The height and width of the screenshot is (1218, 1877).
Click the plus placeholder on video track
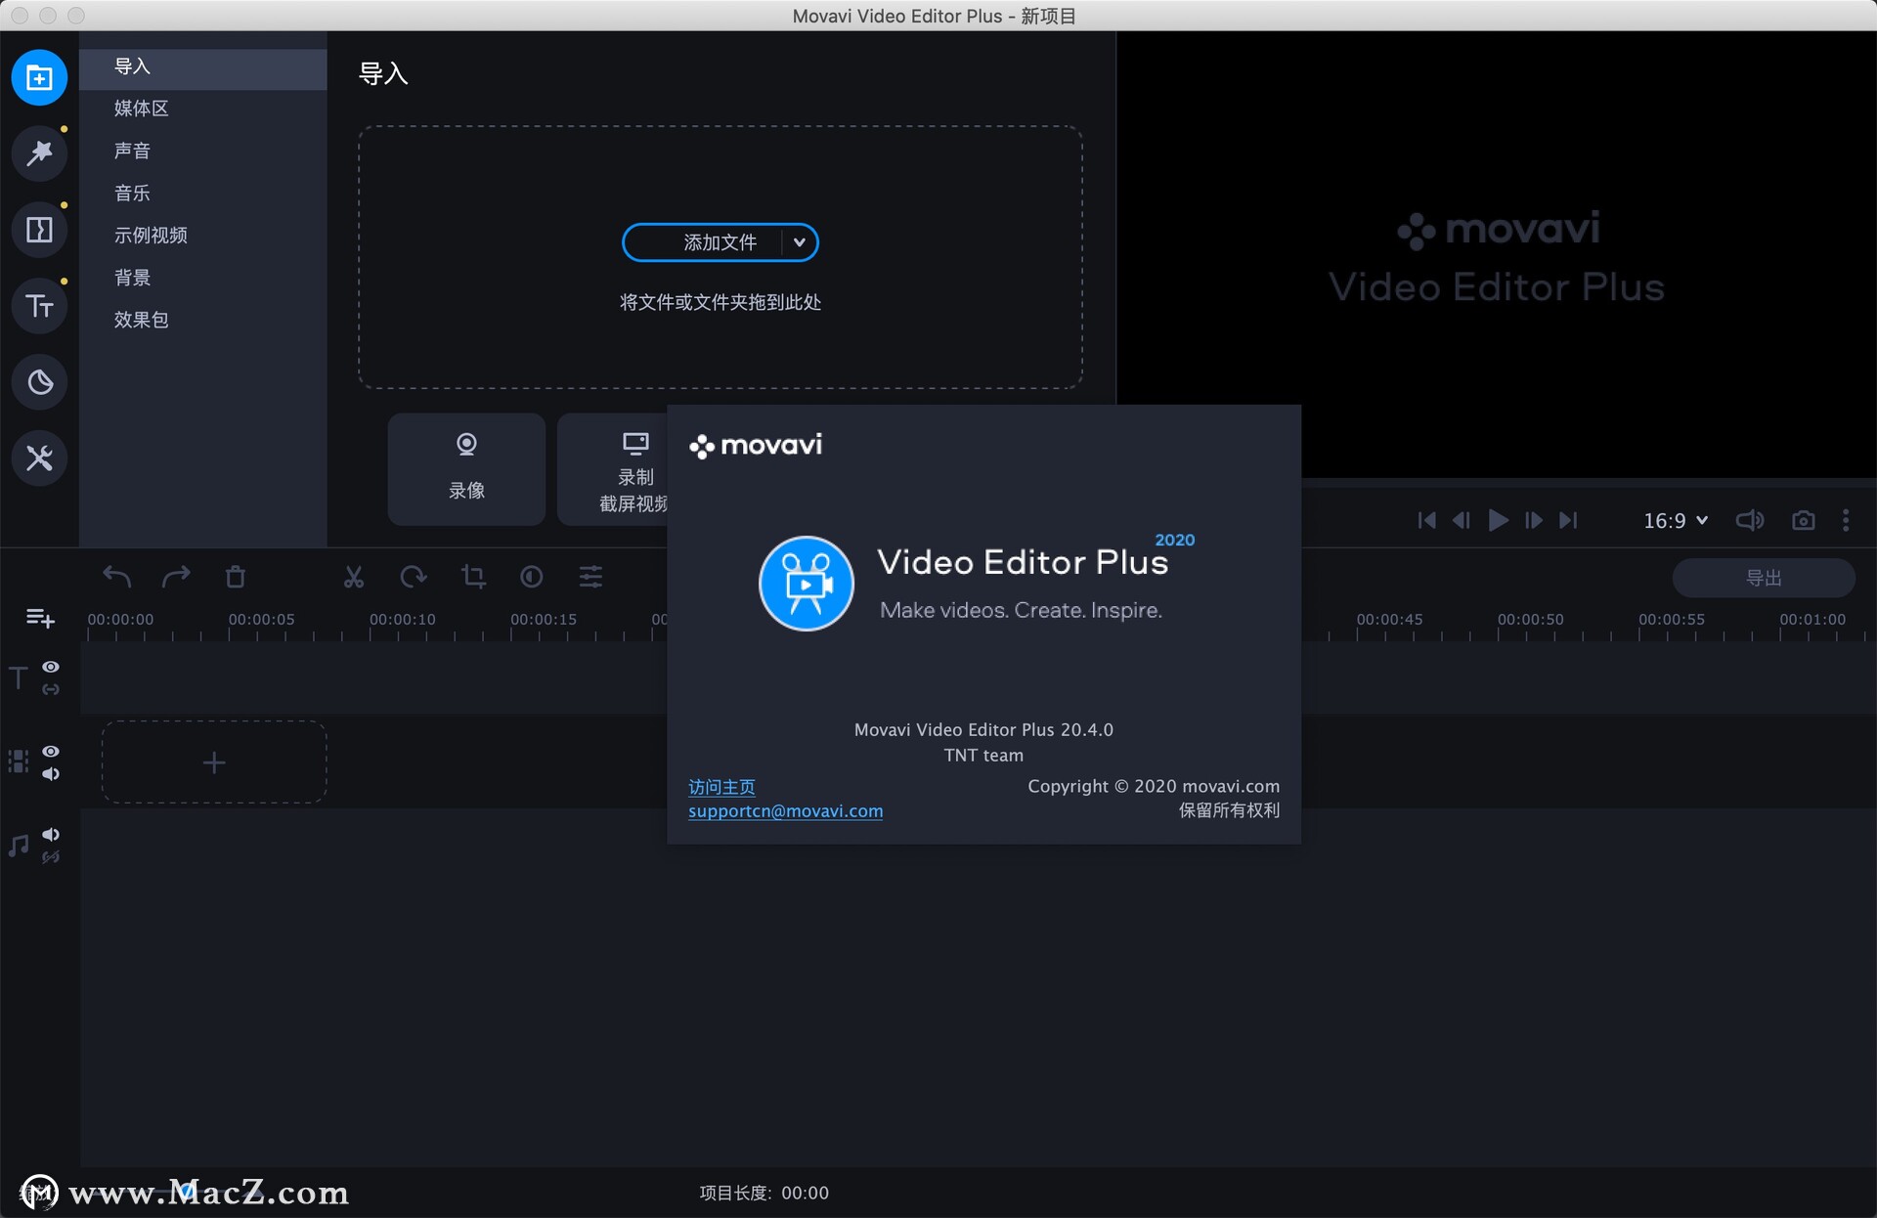(x=214, y=762)
